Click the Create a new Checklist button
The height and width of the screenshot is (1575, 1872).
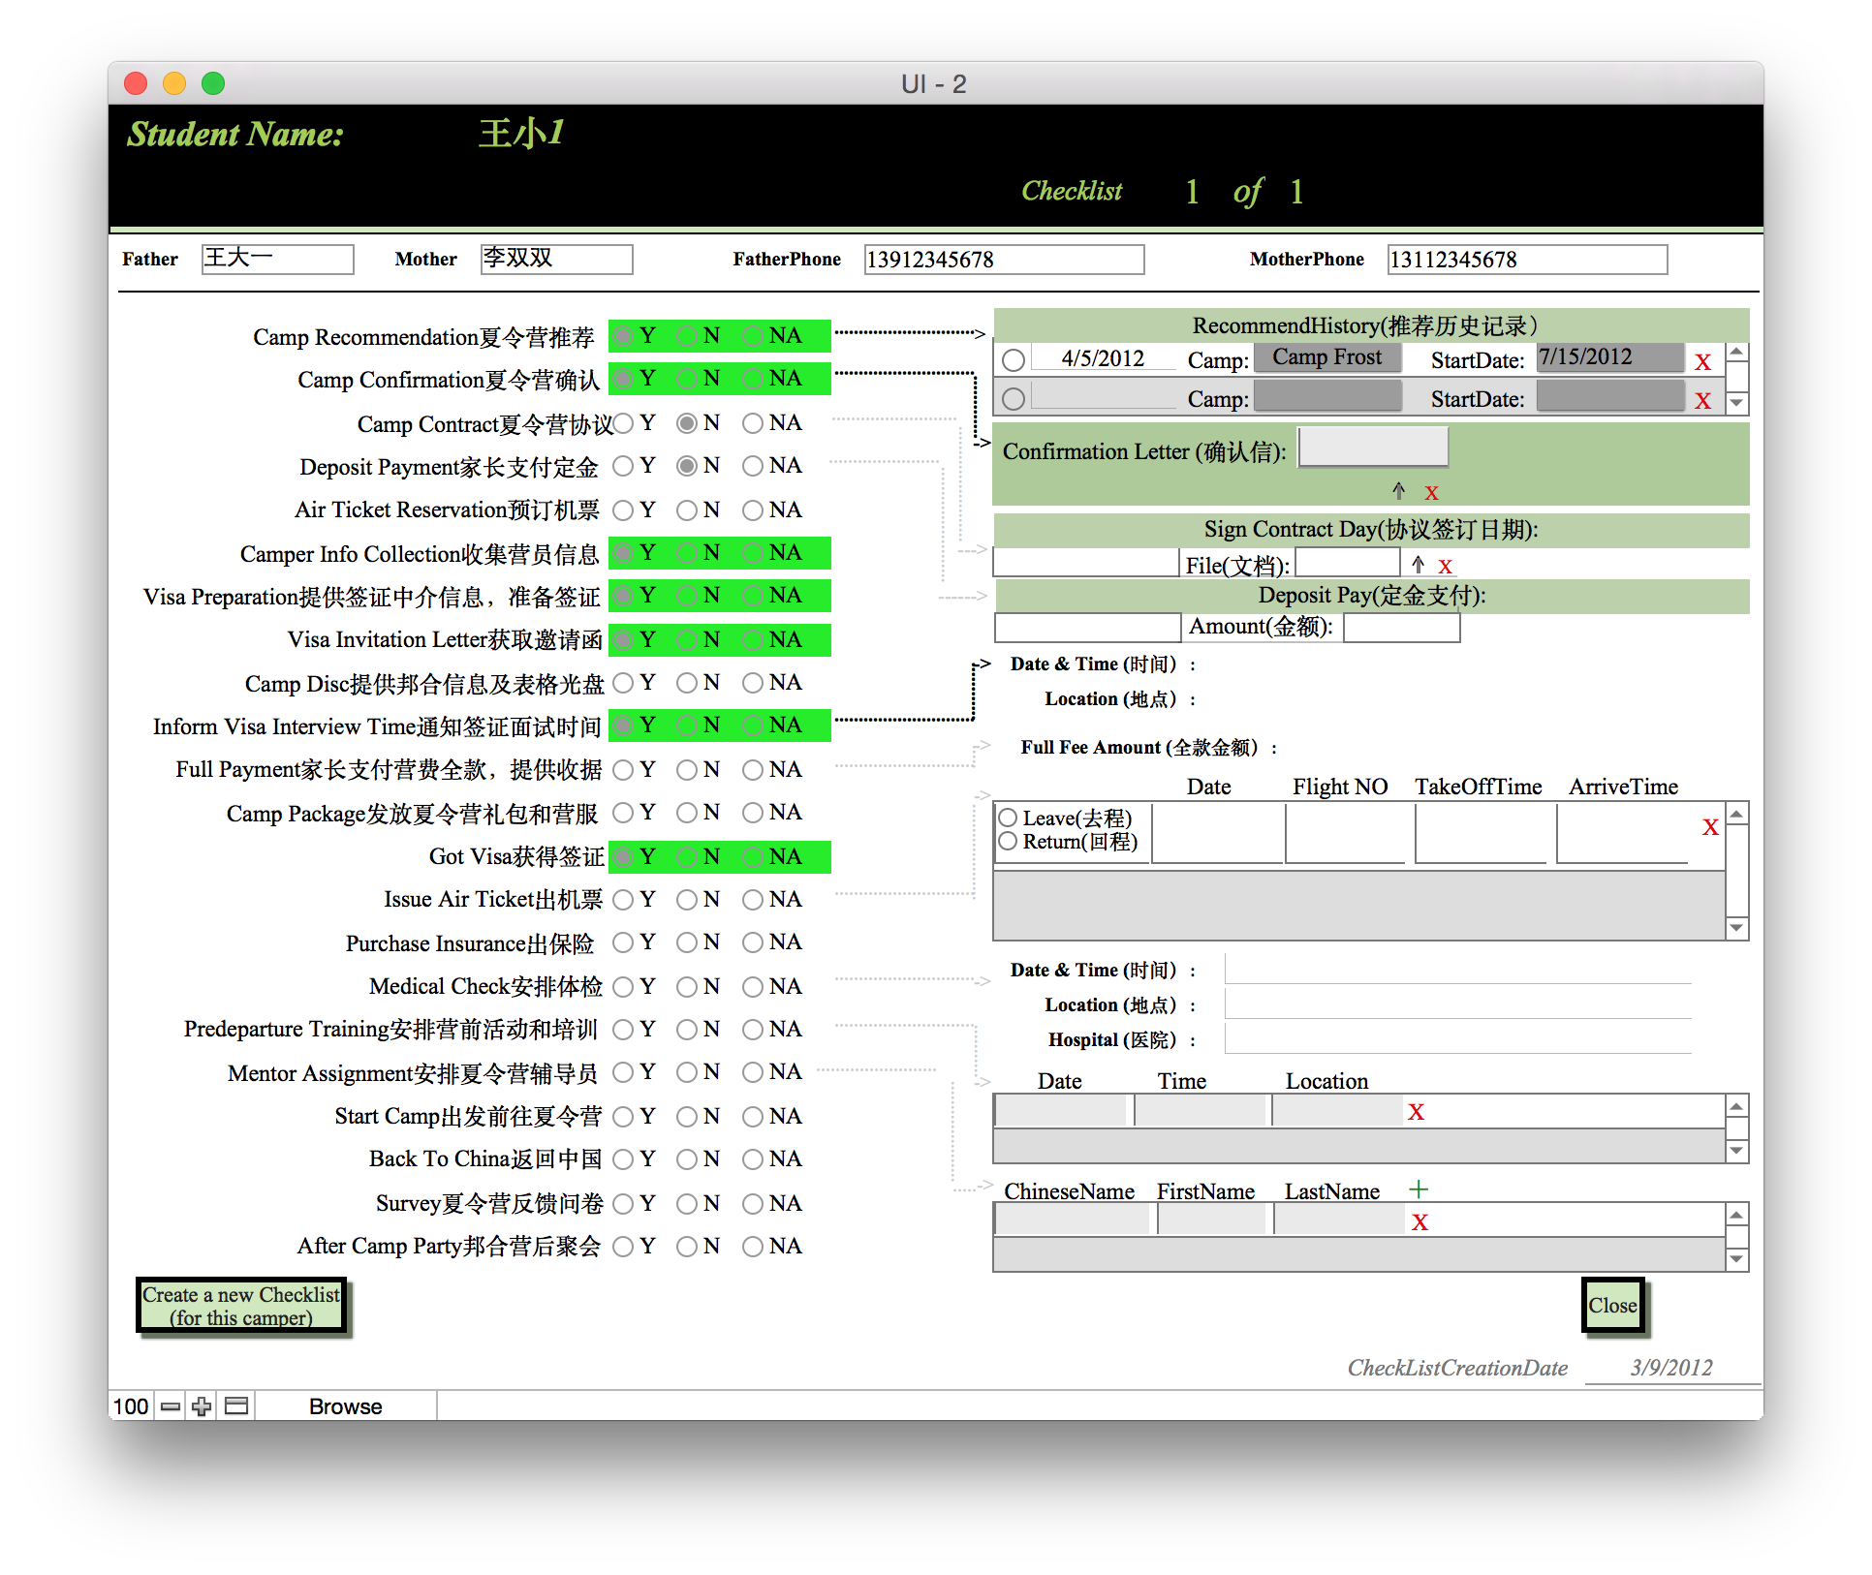[x=241, y=1306]
